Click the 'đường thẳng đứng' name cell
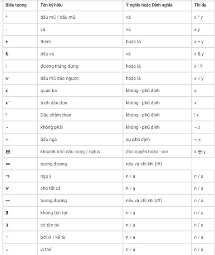 point(80,66)
